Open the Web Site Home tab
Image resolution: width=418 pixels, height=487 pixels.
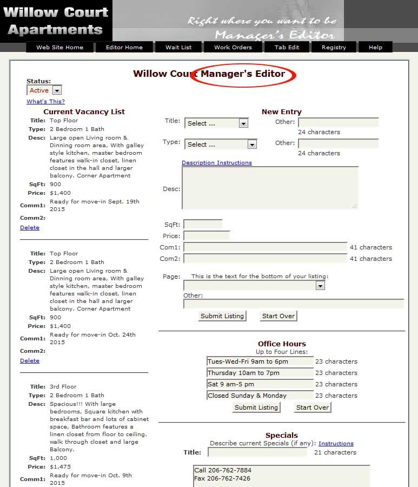(x=59, y=47)
